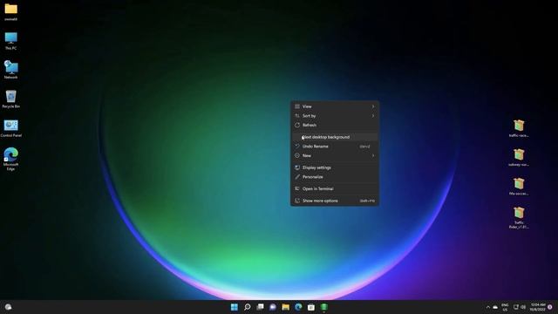This screenshot has height=314, width=558.
Task: Open the weather widgets button on taskbar
Action: 8,307
